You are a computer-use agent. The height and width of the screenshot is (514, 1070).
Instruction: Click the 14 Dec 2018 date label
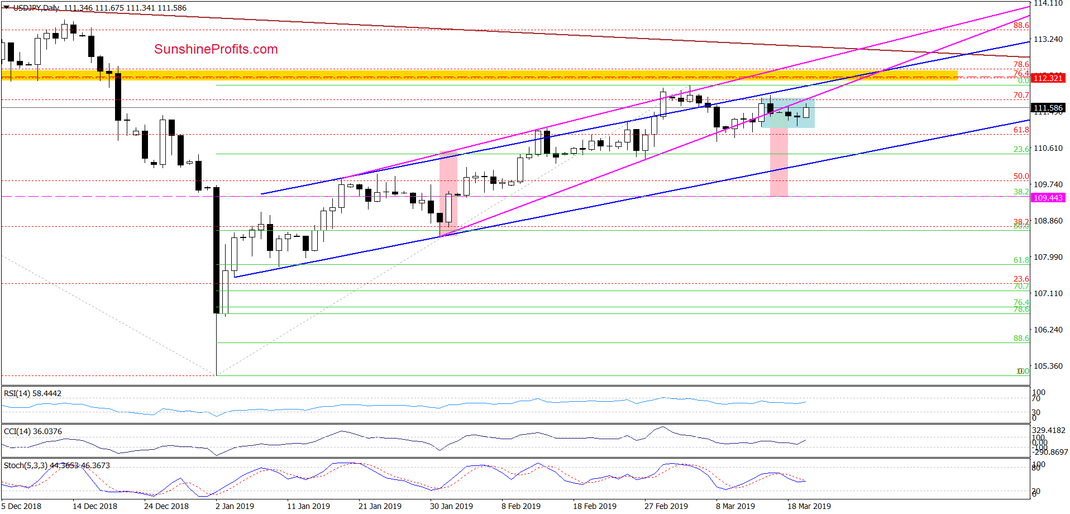click(95, 506)
